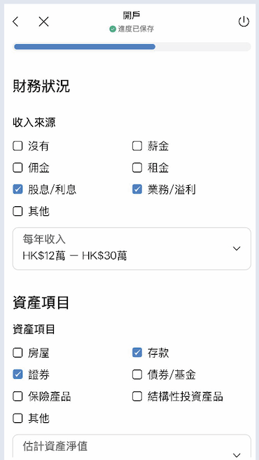Deselect the 證券 checkbox
The height and width of the screenshot is (460, 259).
pos(17,374)
